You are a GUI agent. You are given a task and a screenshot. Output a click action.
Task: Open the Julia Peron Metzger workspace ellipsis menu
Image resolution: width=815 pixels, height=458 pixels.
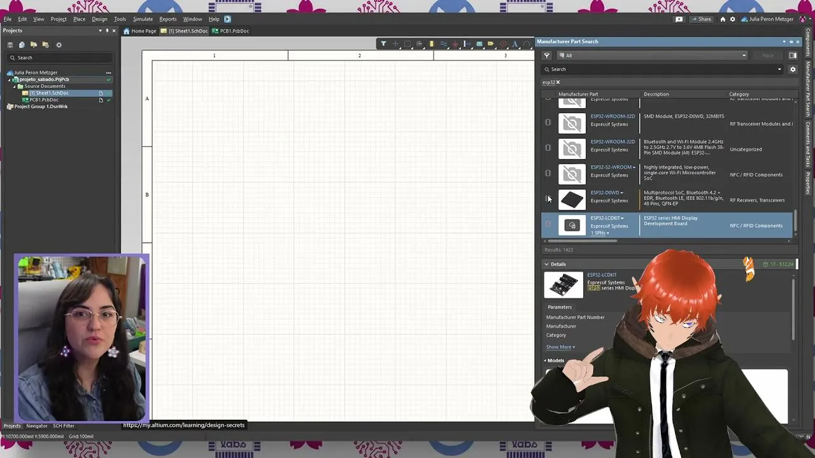108,73
